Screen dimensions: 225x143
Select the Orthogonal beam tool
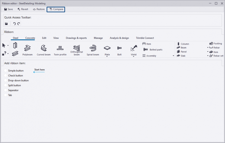pyautogui.click(x=77, y=50)
